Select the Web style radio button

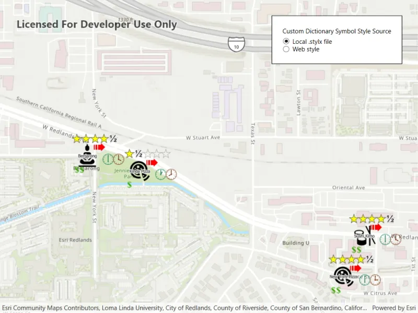(286, 49)
